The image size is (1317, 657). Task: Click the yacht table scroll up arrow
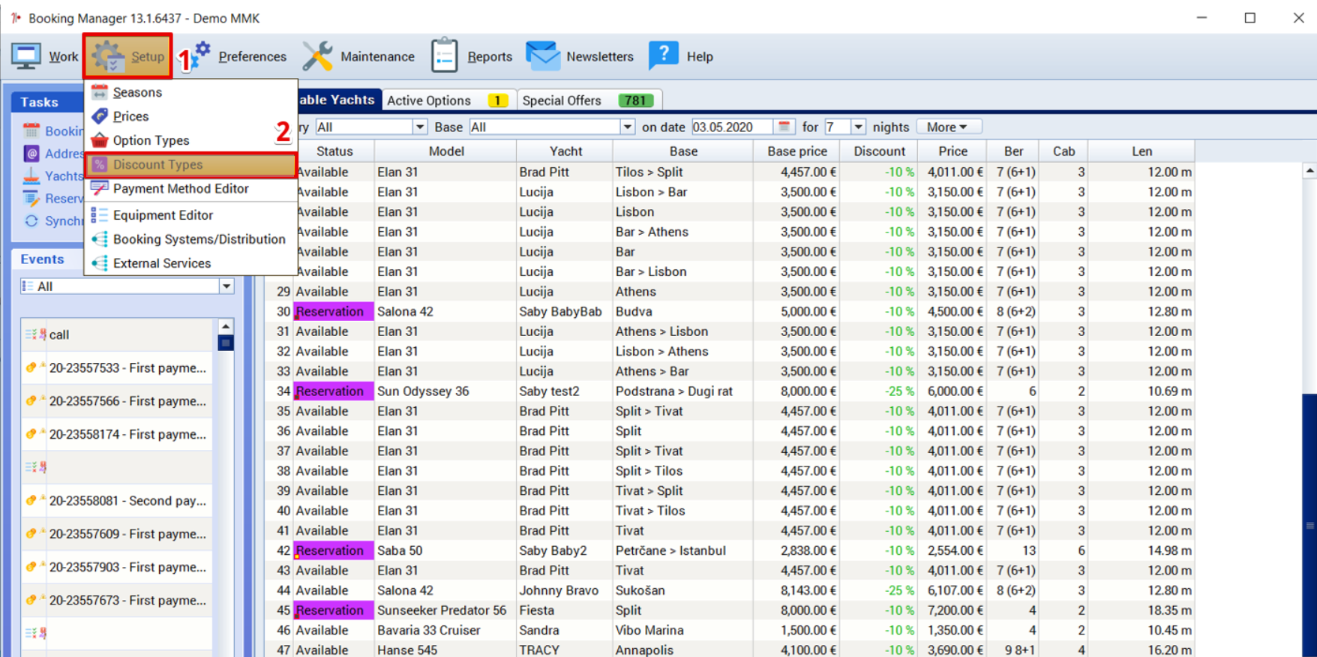(1309, 171)
